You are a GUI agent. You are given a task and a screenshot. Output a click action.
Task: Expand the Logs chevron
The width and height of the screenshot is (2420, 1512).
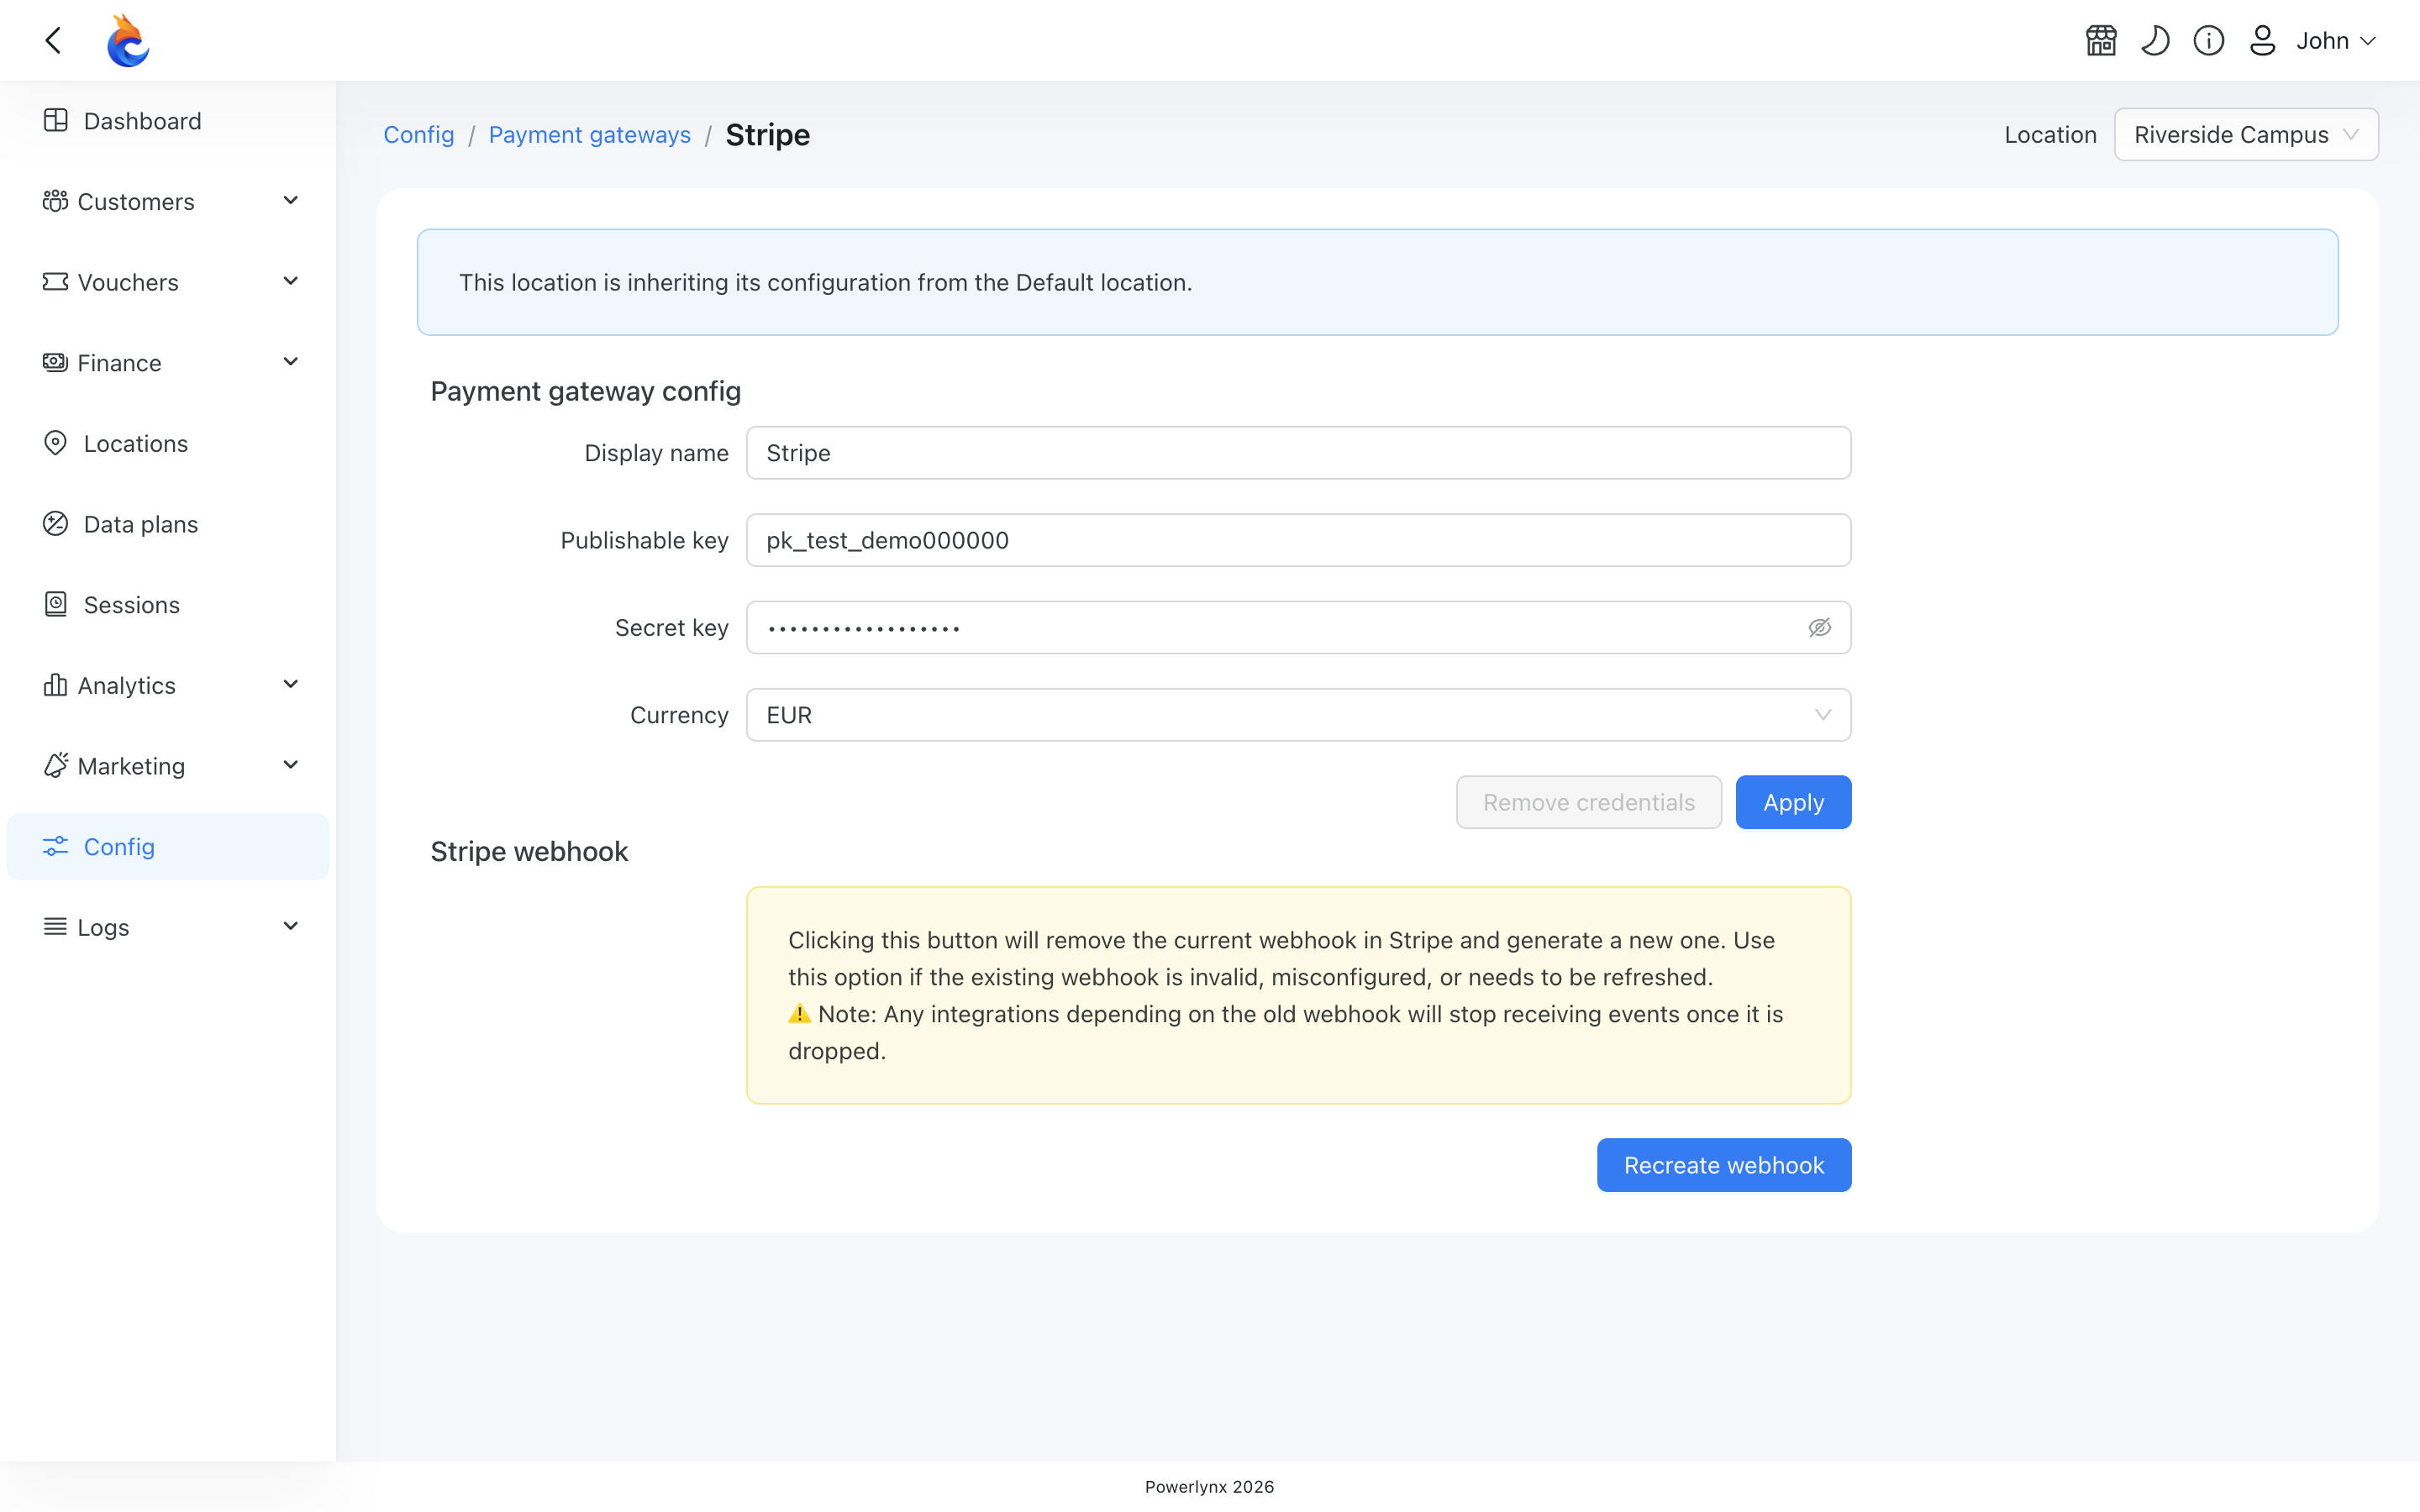(x=291, y=927)
